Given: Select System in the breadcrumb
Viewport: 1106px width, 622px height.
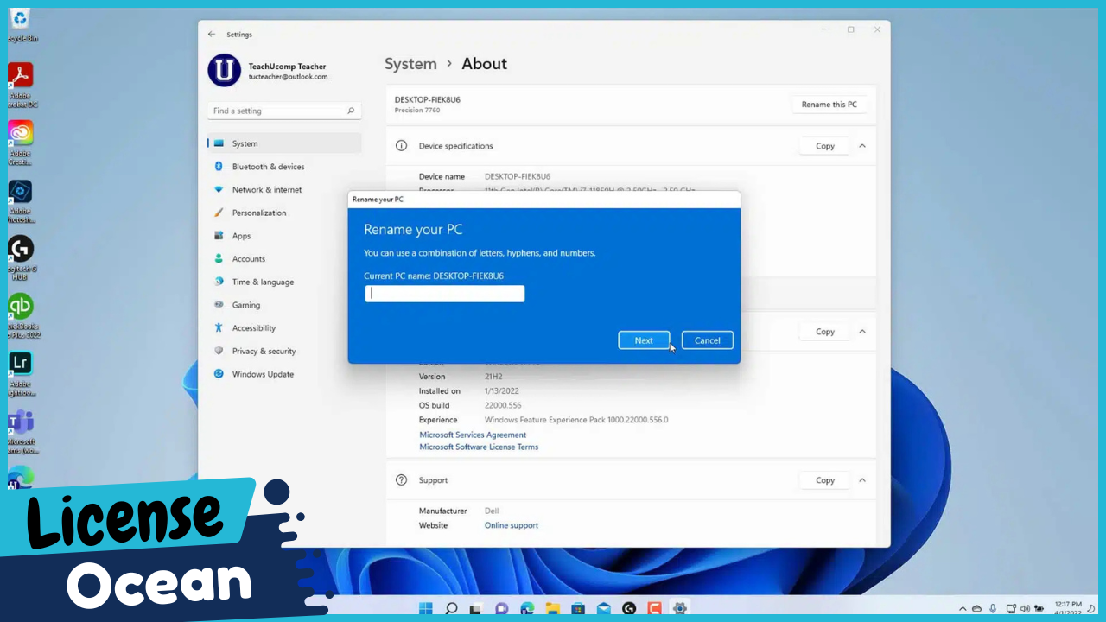Looking at the screenshot, I should 410,63.
